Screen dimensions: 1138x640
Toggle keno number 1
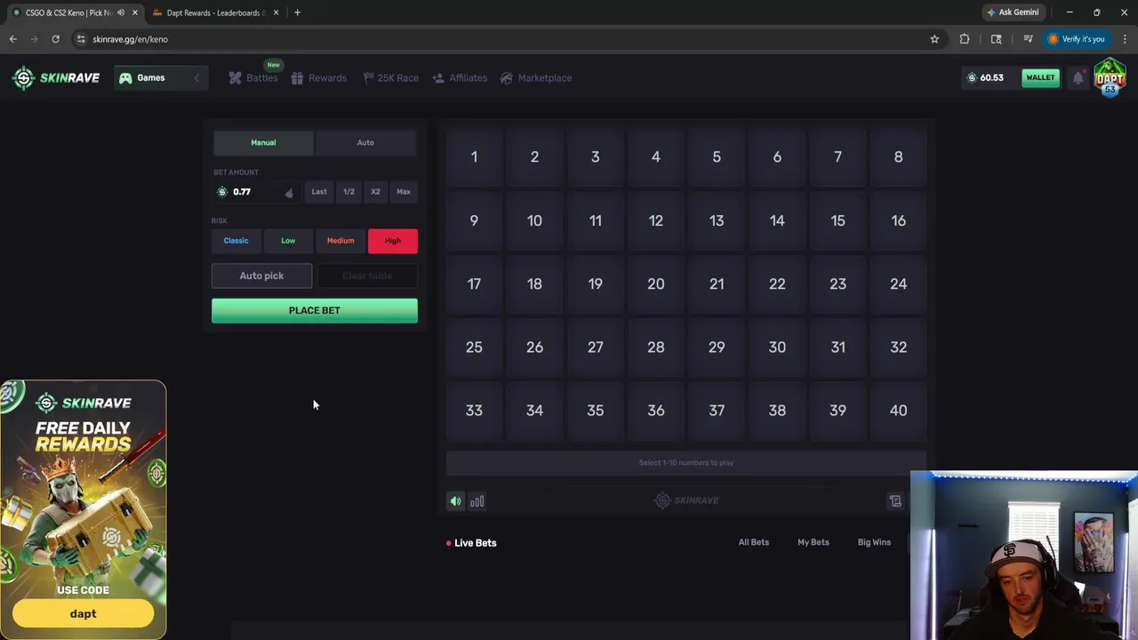pyautogui.click(x=474, y=157)
